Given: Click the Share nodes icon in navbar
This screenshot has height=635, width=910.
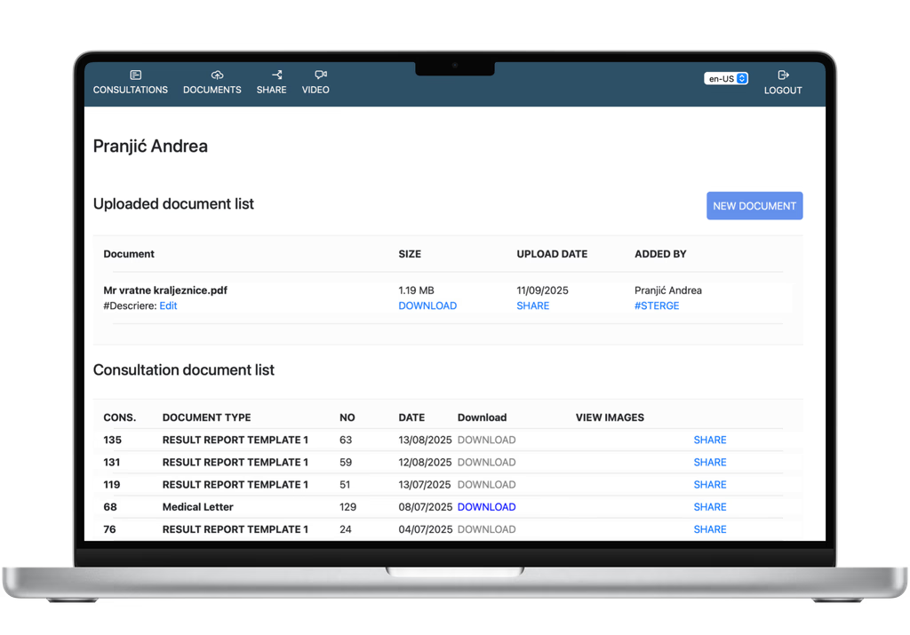Looking at the screenshot, I should pyautogui.click(x=276, y=75).
